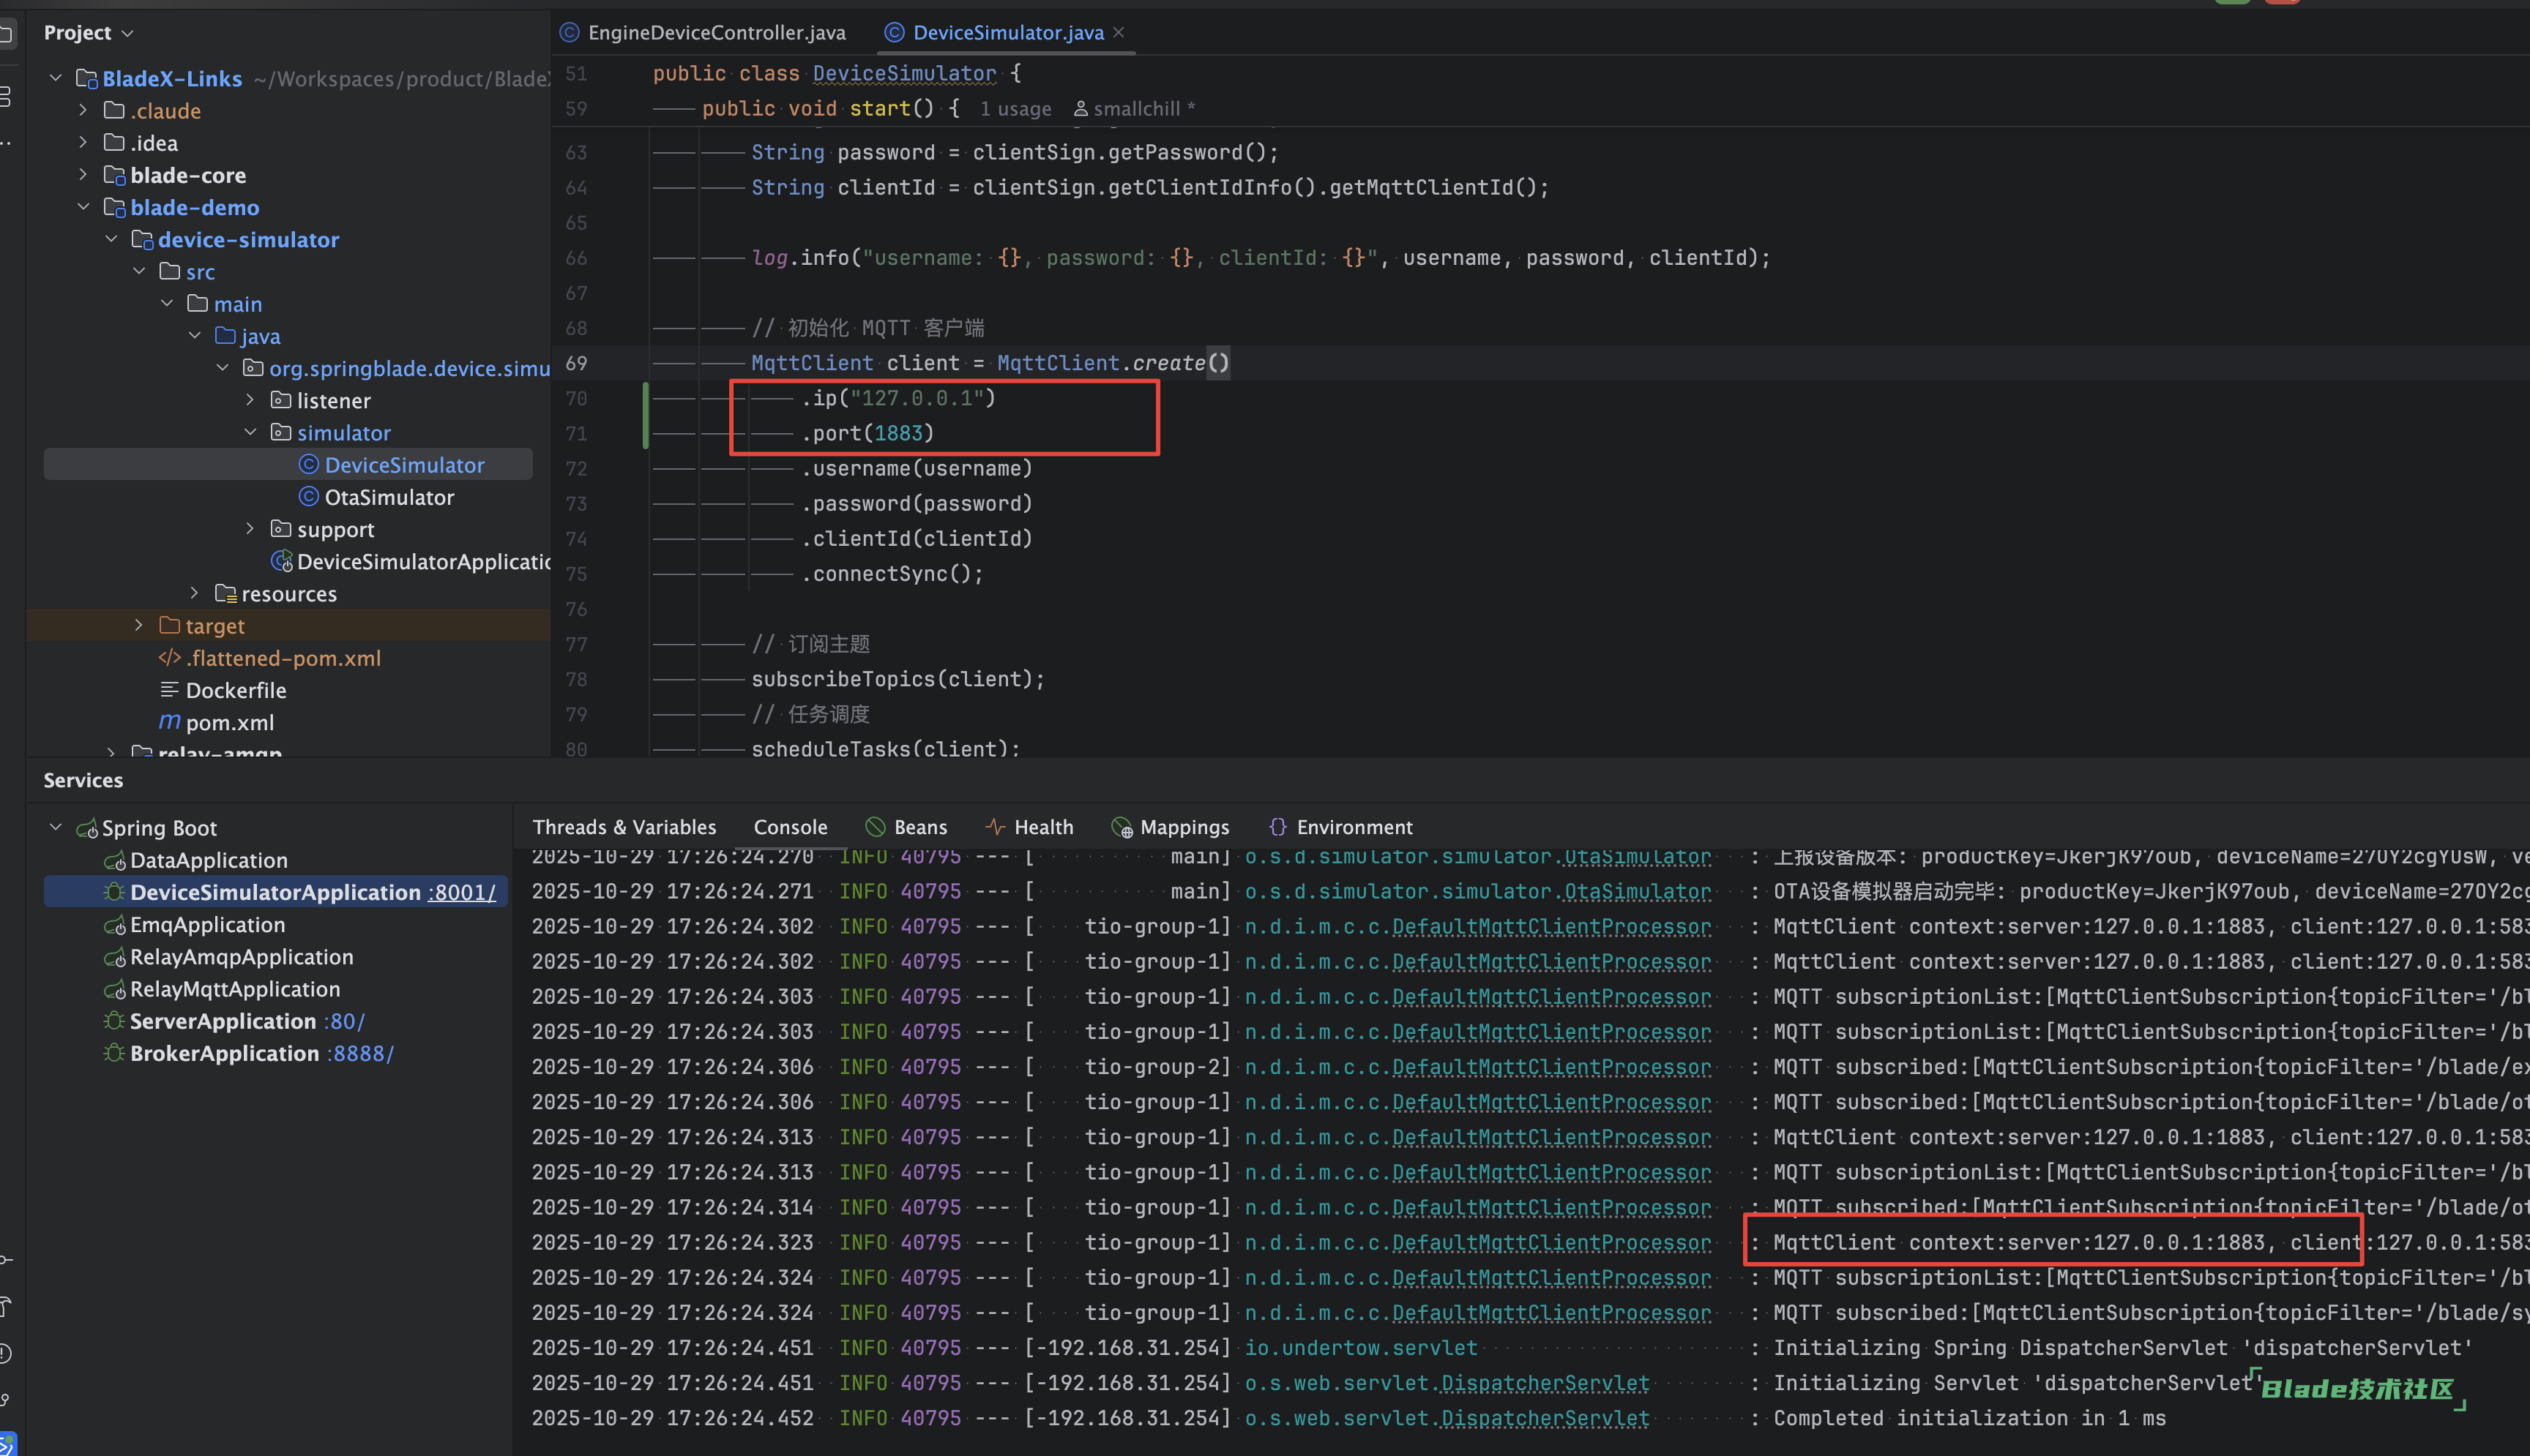This screenshot has width=2530, height=1456.
Task: Select the ServerApplication debug service icon
Action: click(x=114, y=1021)
